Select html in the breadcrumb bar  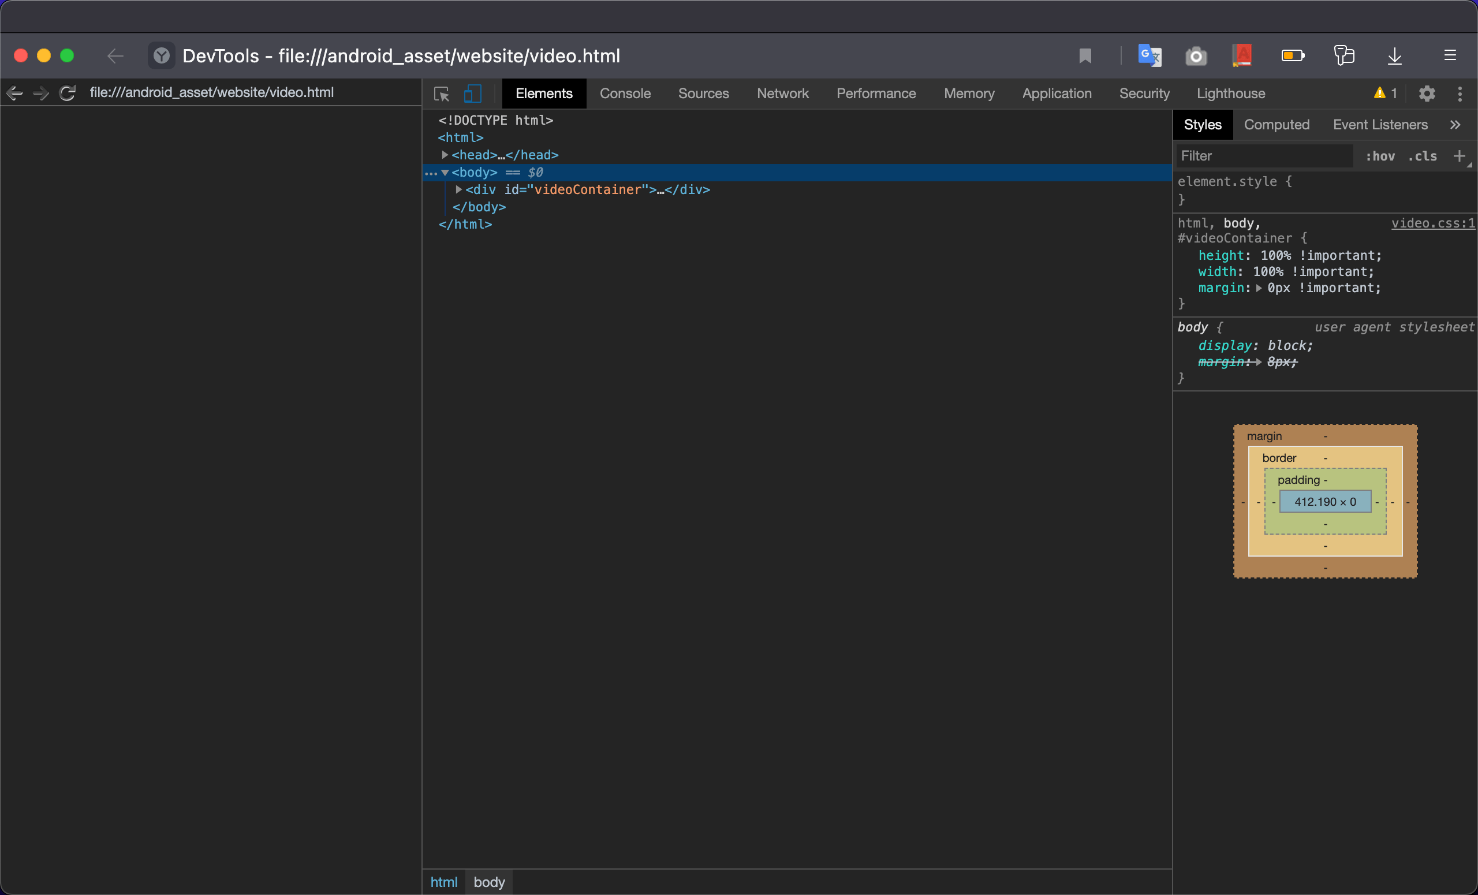443,882
